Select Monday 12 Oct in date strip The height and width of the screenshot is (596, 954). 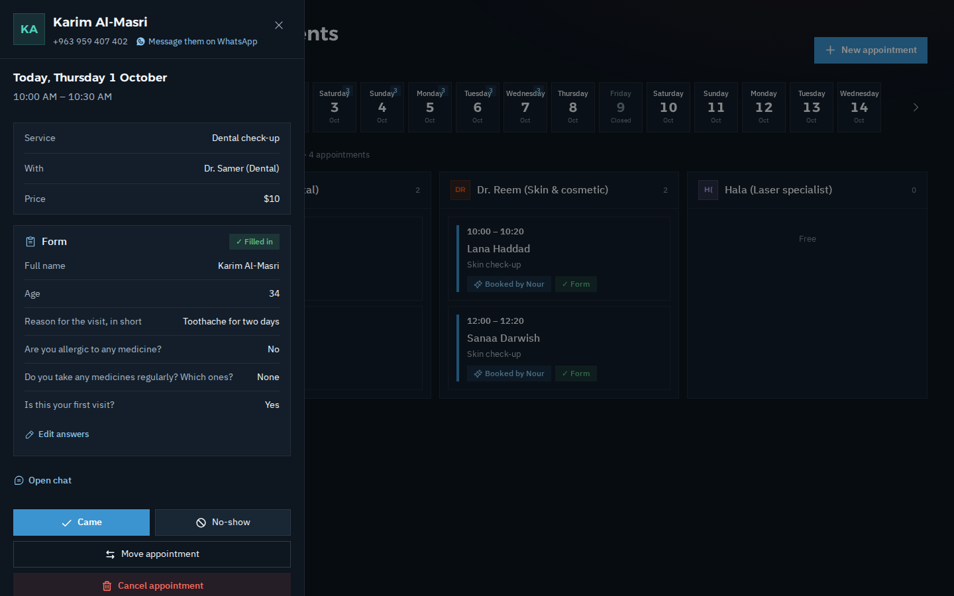click(x=764, y=107)
